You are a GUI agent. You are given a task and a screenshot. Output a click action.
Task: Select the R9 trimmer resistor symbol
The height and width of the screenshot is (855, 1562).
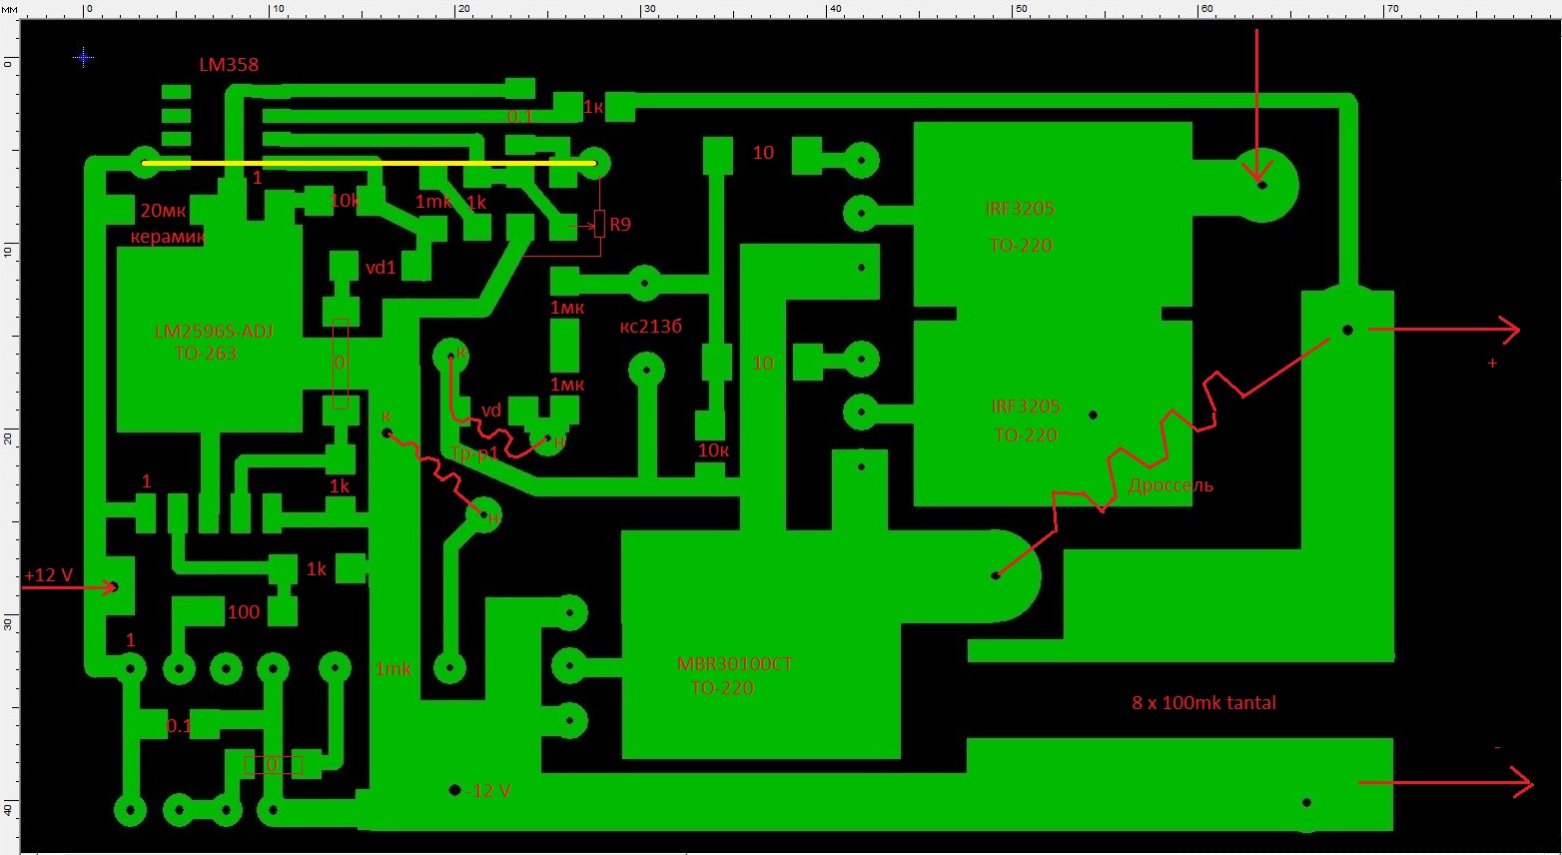599,224
